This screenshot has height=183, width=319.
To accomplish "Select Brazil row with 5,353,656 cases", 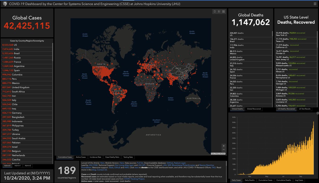I will tap(27, 53).
